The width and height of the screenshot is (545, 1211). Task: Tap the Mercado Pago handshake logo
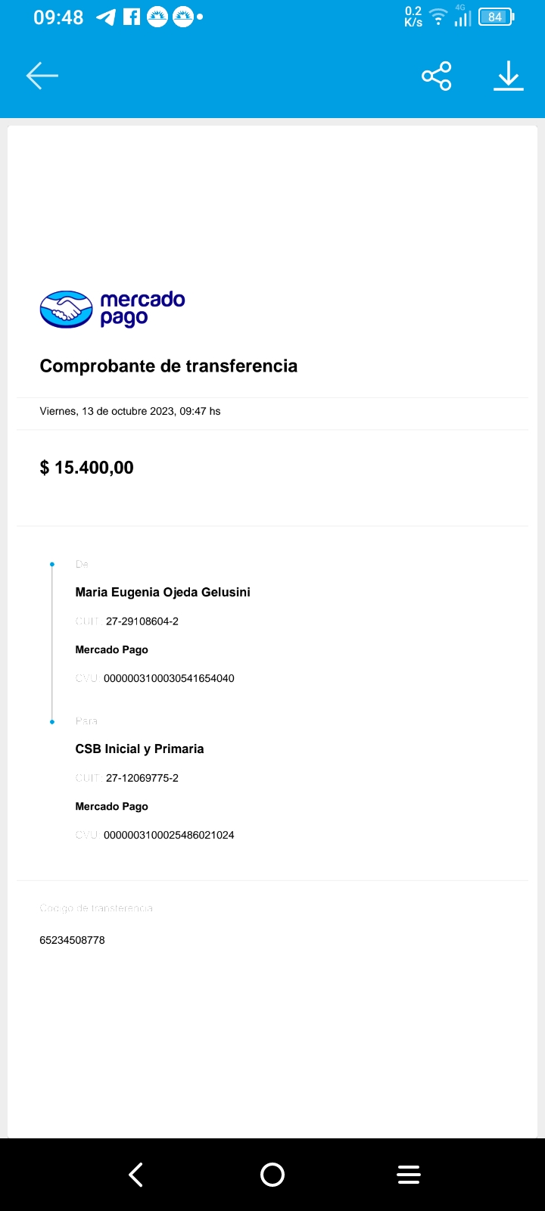click(x=67, y=309)
